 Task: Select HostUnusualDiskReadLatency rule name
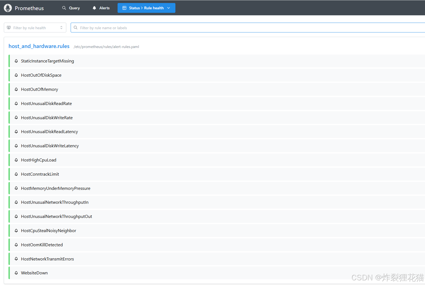pos(49,132)
